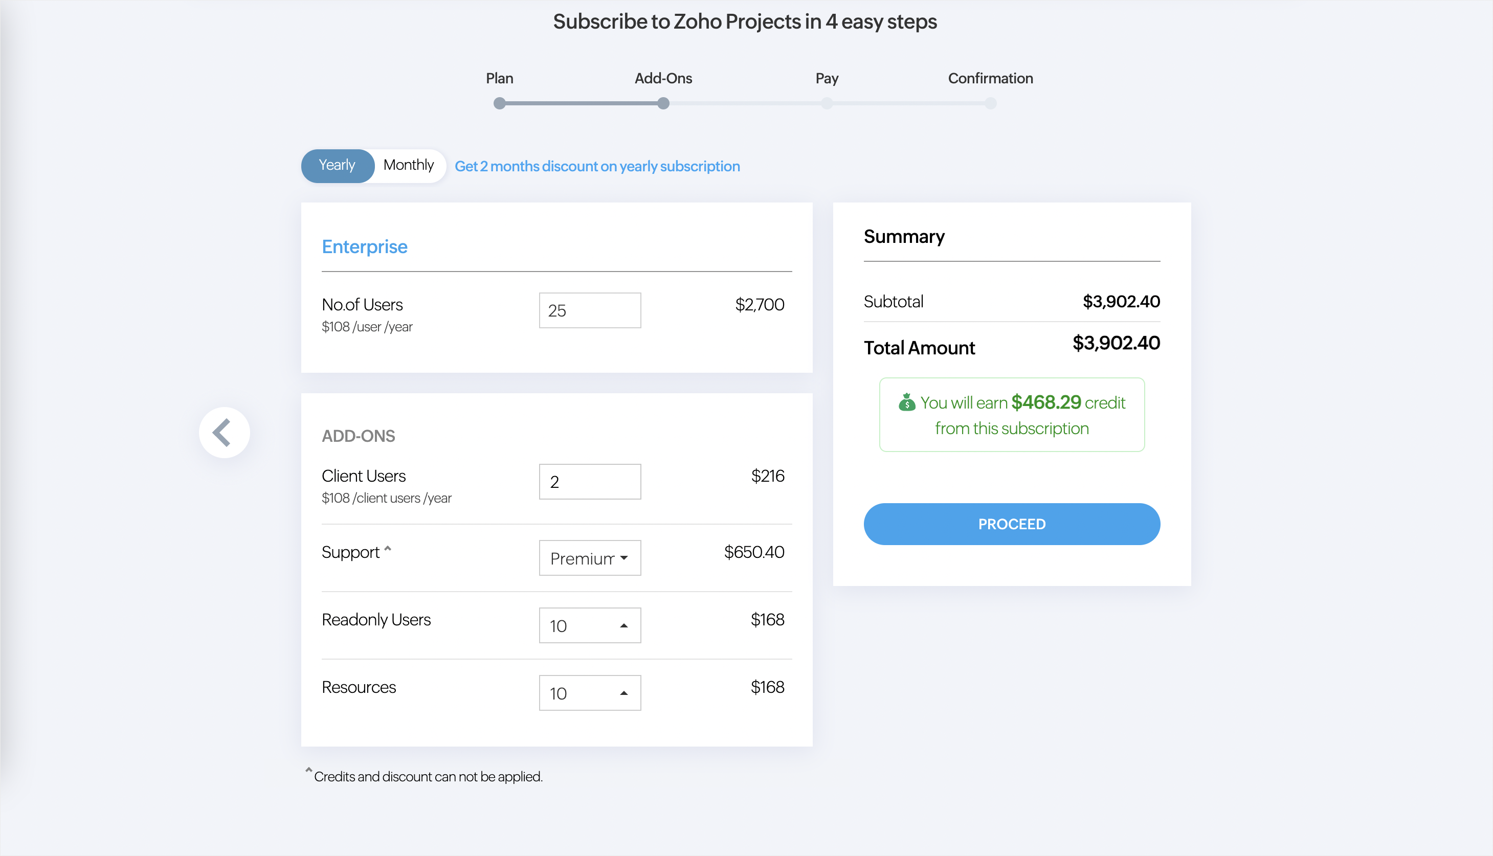
Task: Click the Client Users input field
Action: coord(590,482)
